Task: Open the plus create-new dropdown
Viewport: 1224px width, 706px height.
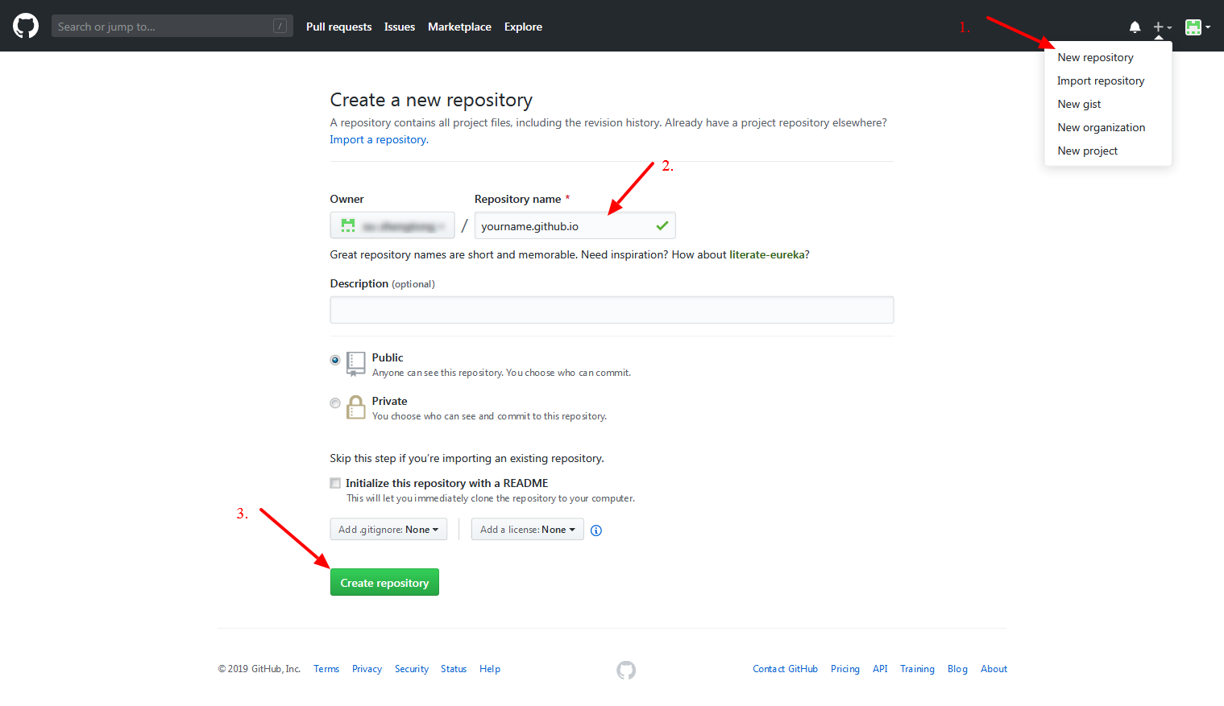Action: click(1162, 27)
